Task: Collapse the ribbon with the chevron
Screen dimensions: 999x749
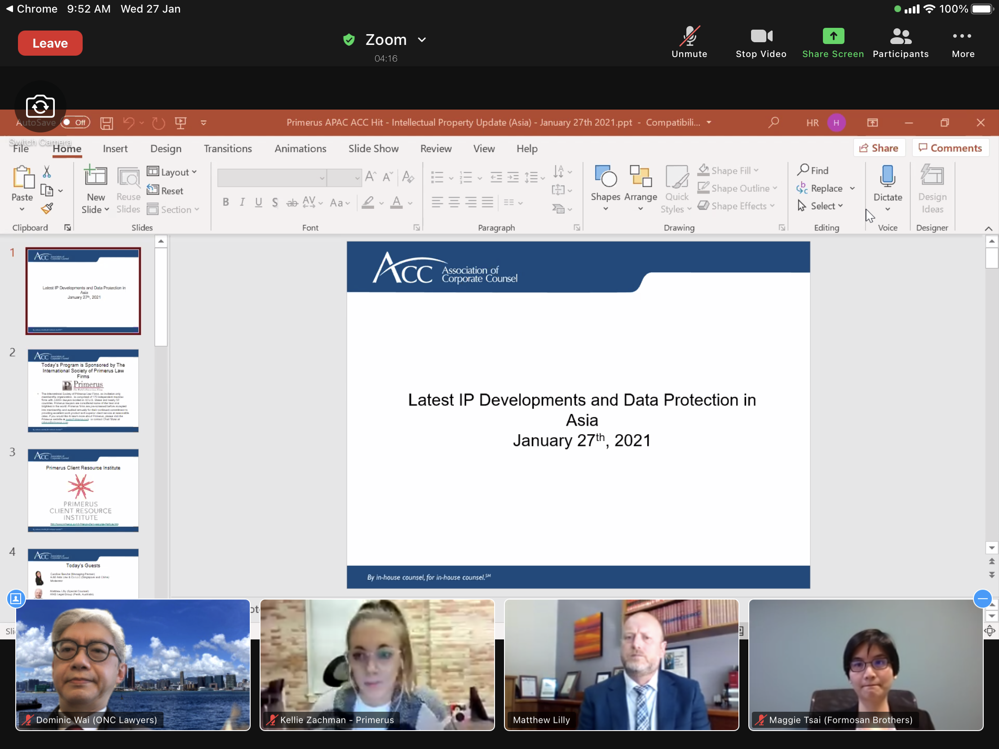Action: point(988,229)
